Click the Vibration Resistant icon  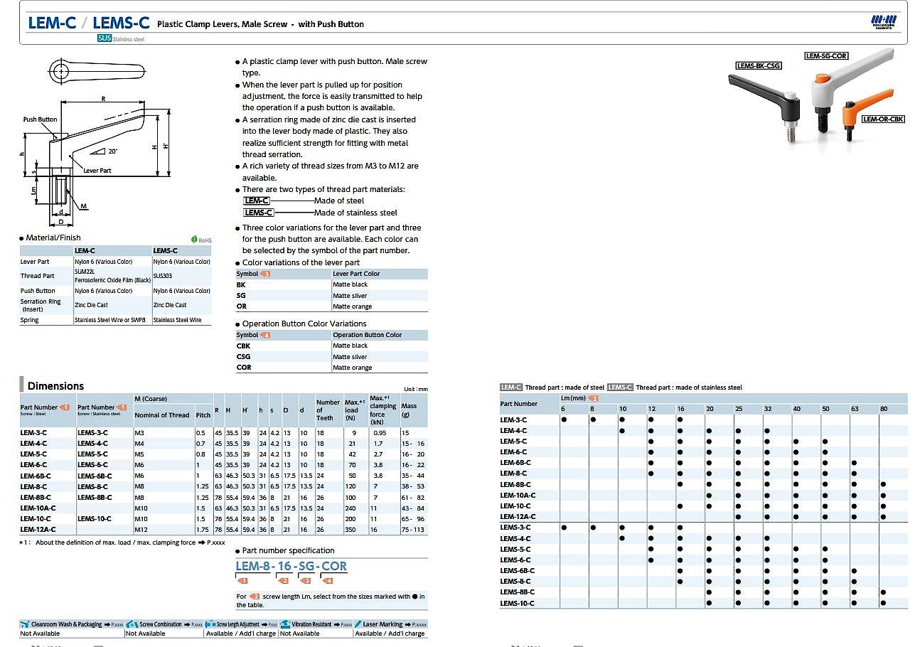(x=285, y=624)
